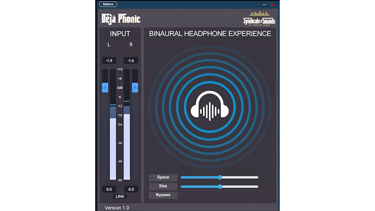This screenshot has height=211, width=375.
Task: Click the right channel level meter
Action: click(127, 124)
